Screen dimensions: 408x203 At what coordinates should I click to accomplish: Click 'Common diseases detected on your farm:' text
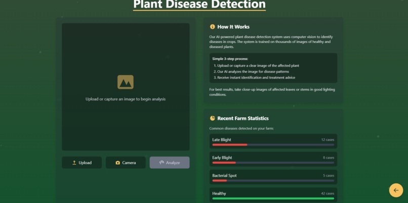pos(241,128)
